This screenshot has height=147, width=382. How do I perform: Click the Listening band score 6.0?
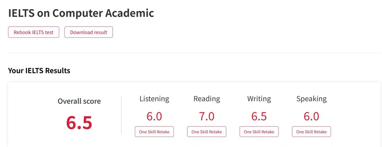[154, 116]
